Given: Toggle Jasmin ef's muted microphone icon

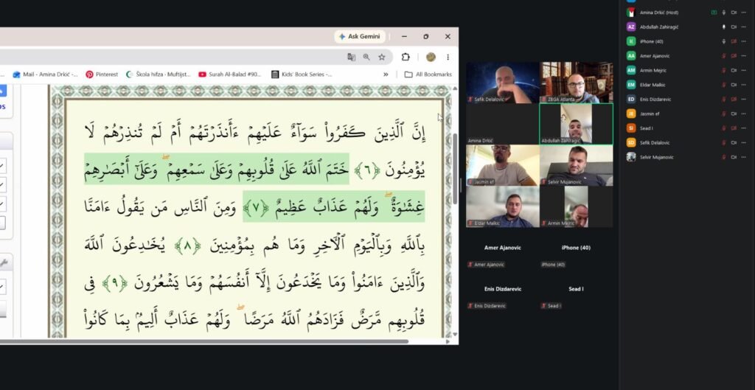Looking at the screenshot, I should 724,114.
